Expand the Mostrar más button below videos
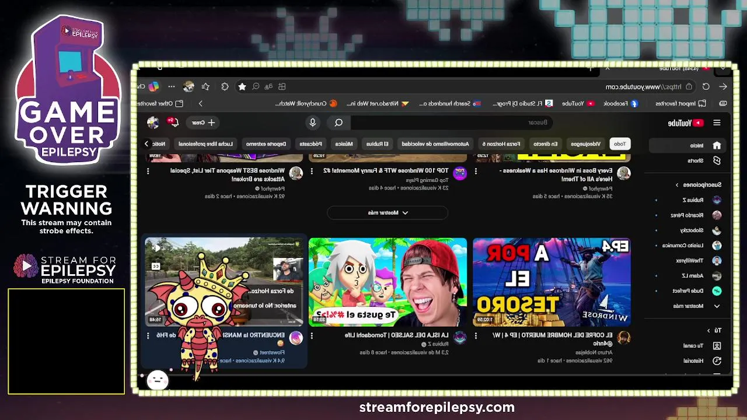Screen dimensions: 747x420 (388, 212)
